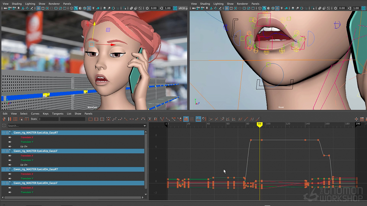Select the Linear tangents icon
367x206 pixels.
tap(126, 119)
